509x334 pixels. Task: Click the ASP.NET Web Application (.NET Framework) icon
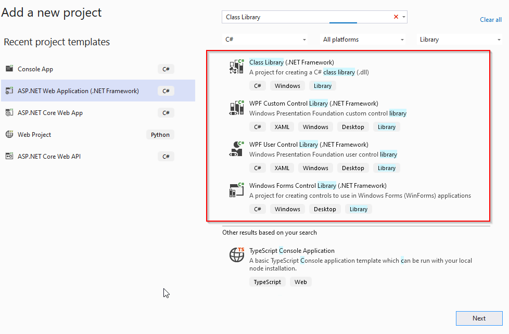tap(9, 91)
